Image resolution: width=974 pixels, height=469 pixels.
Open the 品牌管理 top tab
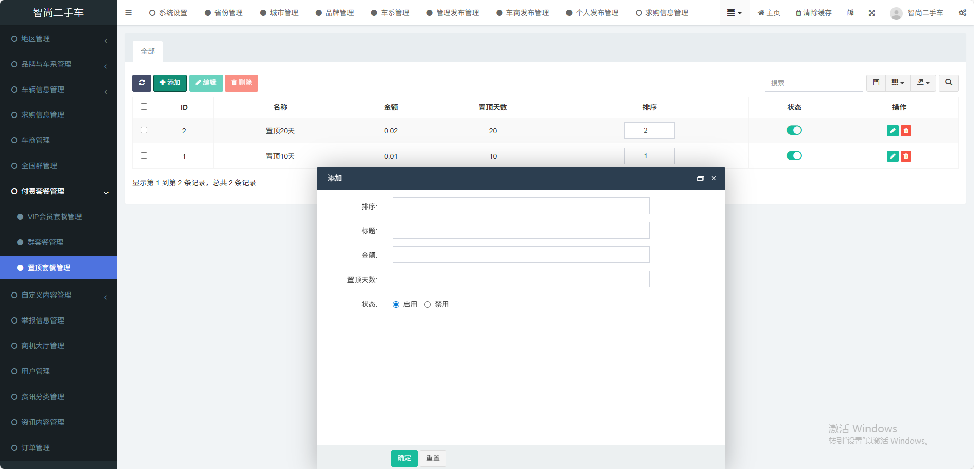[x=335, y=13]
